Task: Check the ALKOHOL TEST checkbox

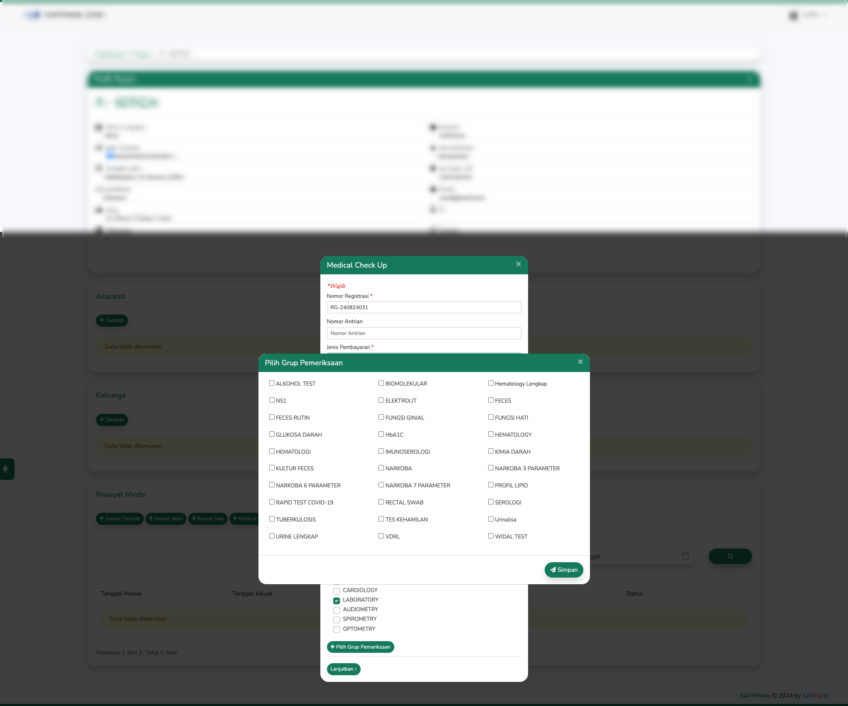Action: pos(272,383)
